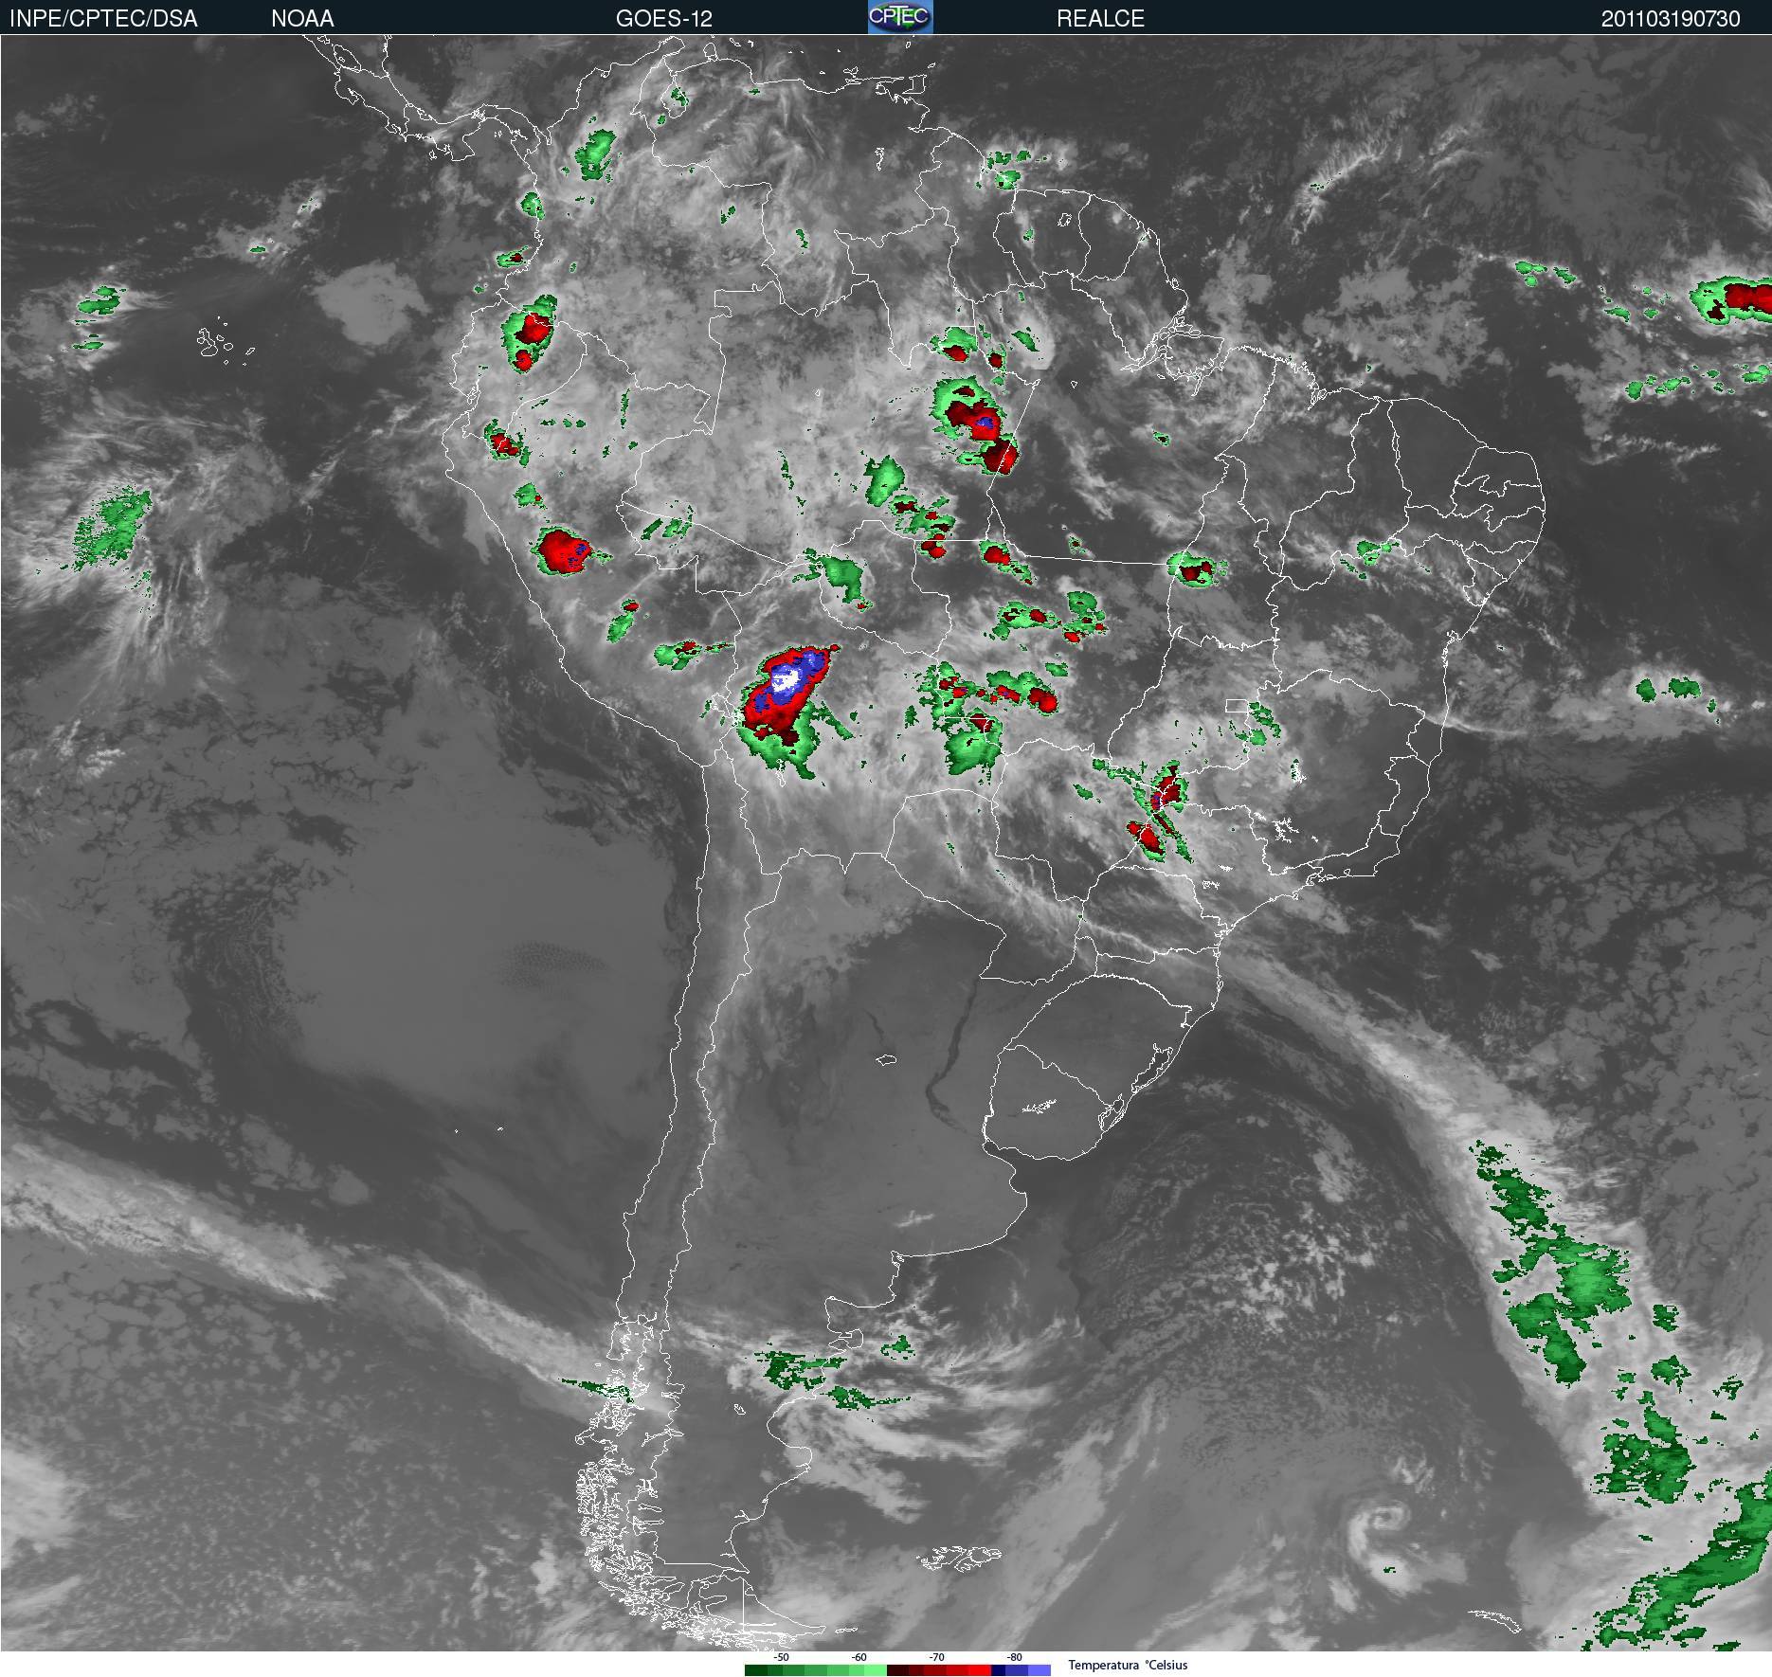
Task: Click the -80 legend label
Action: [x=1015, y=1657]
